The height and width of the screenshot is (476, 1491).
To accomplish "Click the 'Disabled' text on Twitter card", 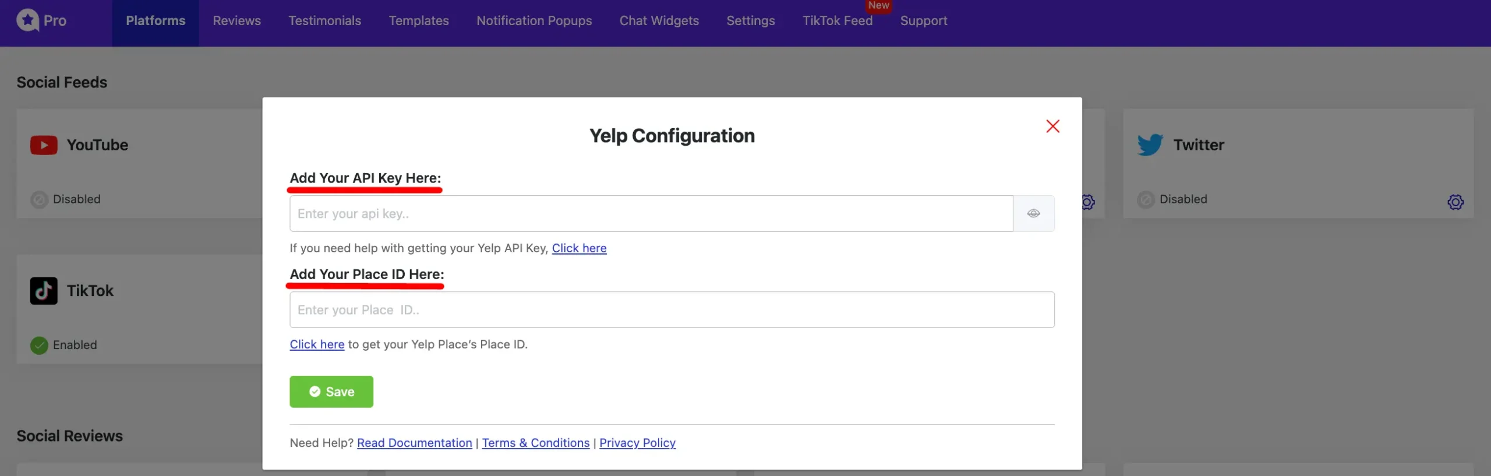I will (1183, 199).
